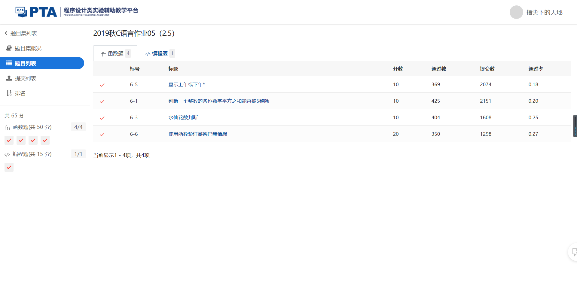The image size is (577, 282).
Task: Open 题目集概况 book icon
Action: pos(9,48)
